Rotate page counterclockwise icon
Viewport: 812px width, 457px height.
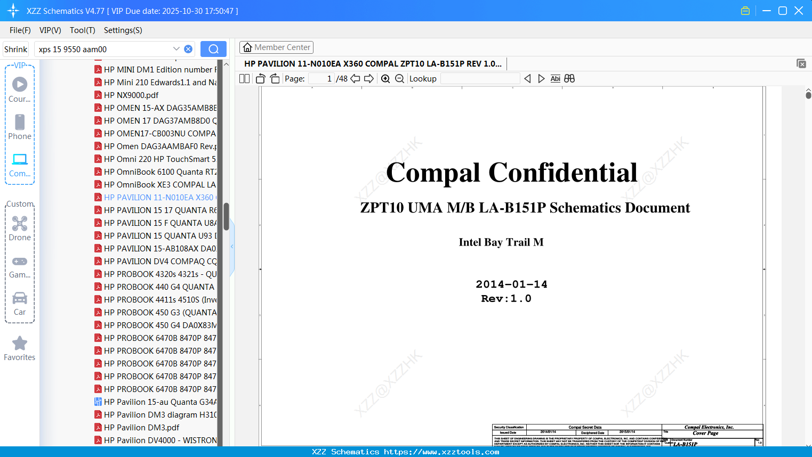(x=260, y=79)
